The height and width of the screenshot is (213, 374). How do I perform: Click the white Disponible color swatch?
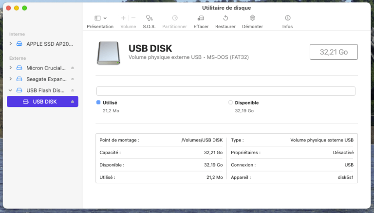pos(230,103)
